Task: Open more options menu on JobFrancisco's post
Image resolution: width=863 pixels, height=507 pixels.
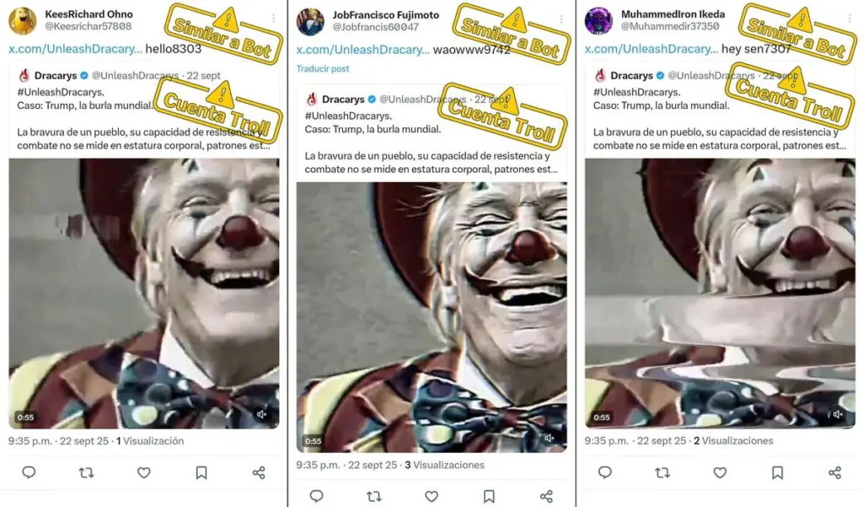Action: [561, 19]
